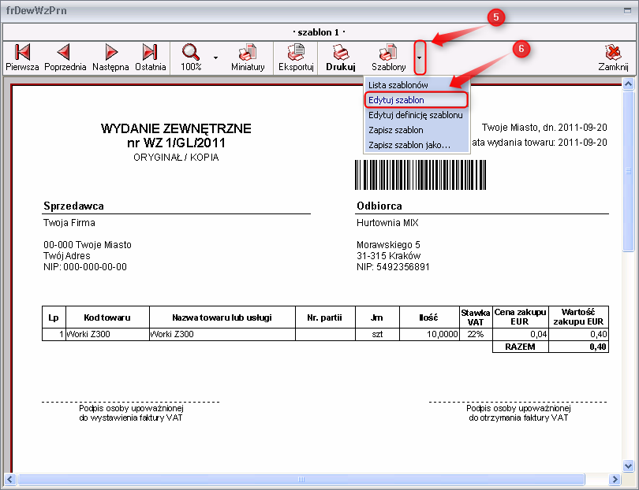Click Zapisz szablon menu item

click(396, 130)
